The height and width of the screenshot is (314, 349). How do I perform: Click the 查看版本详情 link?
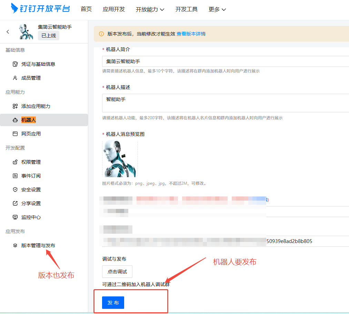191,34
